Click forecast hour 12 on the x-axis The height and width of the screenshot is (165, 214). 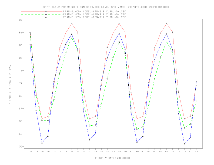tap(54, 152)
